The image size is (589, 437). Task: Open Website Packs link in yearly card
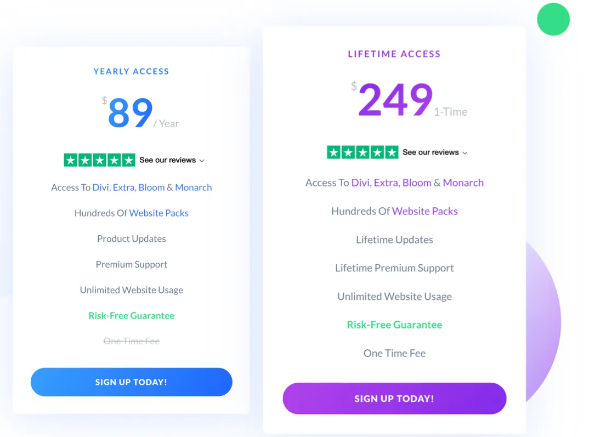coord(158,213)
